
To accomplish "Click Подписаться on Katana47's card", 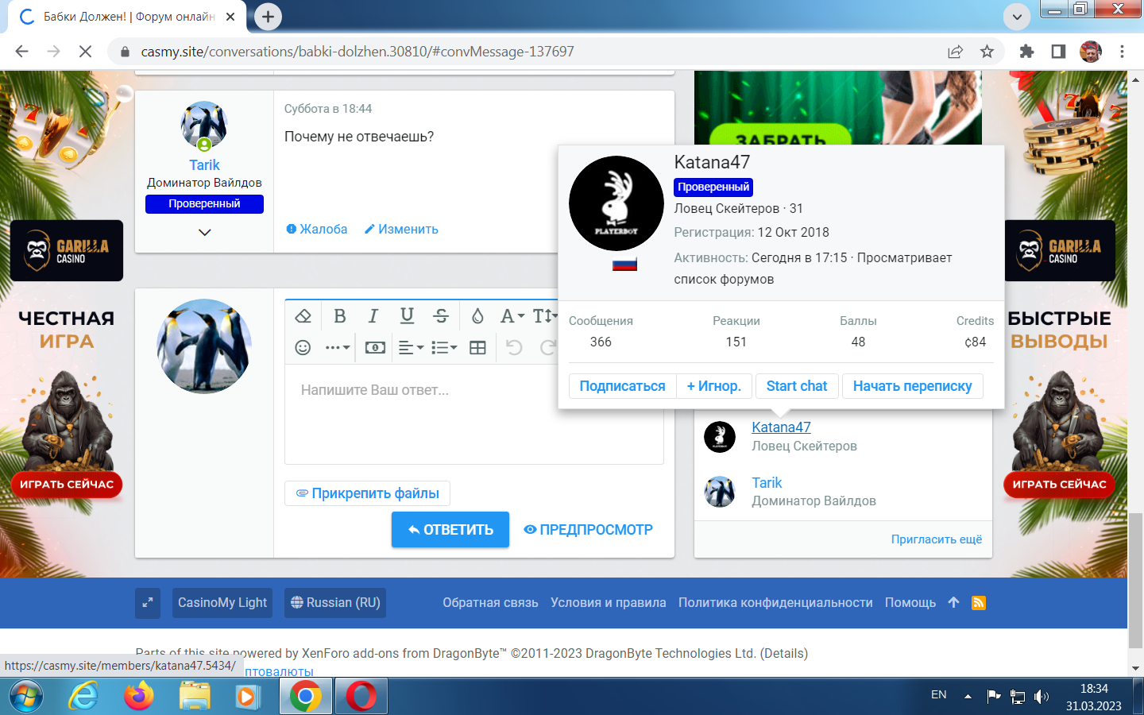I will pyautogui.click(x=622, y=386).
